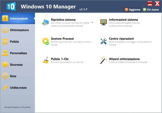Viewport: 162px width, 113px height.
Task: Open the Pulizia section label
Action: 14,42
